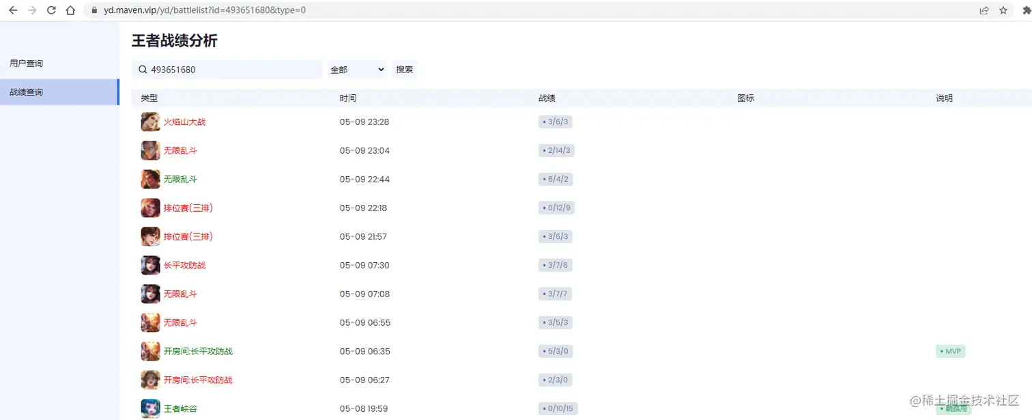Click hero avatar of 05-09 23:28 match
The height and width of the screenshot is (420, 1032).
click(x=150, y=122)
